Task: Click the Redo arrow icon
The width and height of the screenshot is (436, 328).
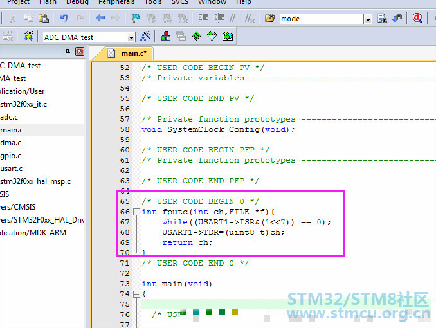Action: 80,19
